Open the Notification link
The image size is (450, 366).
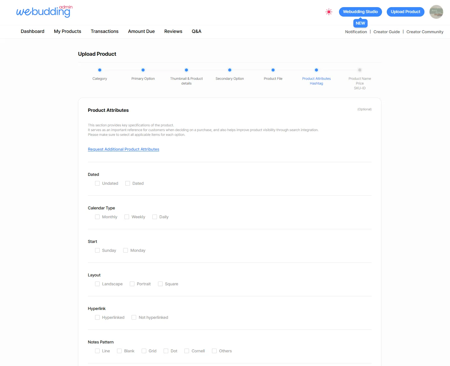point(356,32)
